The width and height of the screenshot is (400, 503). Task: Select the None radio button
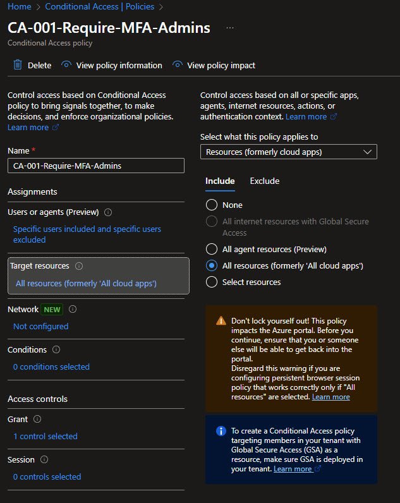212,205
